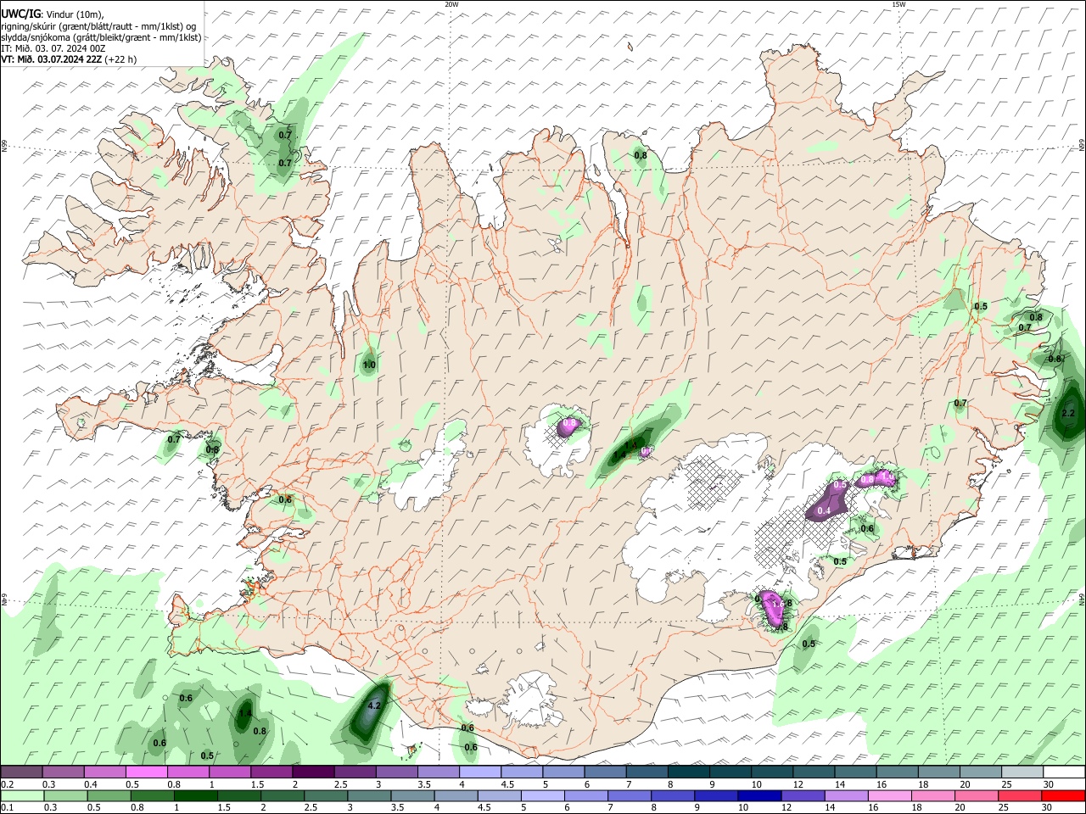Screen dimensions: 1086x814
Task: Click the 2.2 precipitation value on the east coast
Action: (1068, 414)
